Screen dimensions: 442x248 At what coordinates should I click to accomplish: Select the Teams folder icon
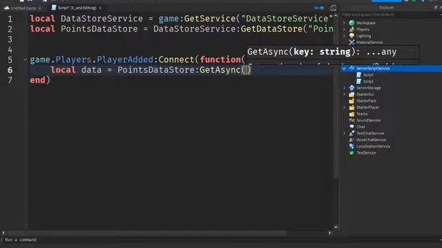[x=352, y=114]
